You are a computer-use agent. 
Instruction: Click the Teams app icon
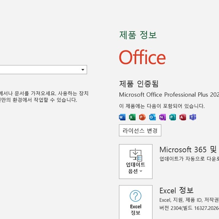[x=193, y=117]
